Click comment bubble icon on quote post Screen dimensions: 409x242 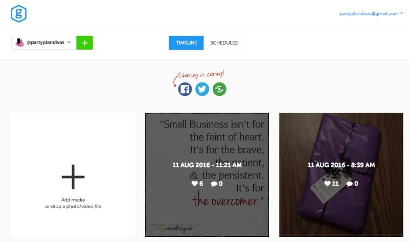point(214,184)
